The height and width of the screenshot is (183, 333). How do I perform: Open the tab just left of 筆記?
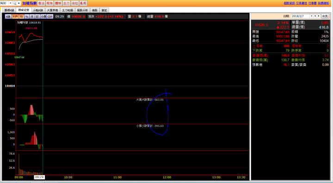click(x=95, y=10)
